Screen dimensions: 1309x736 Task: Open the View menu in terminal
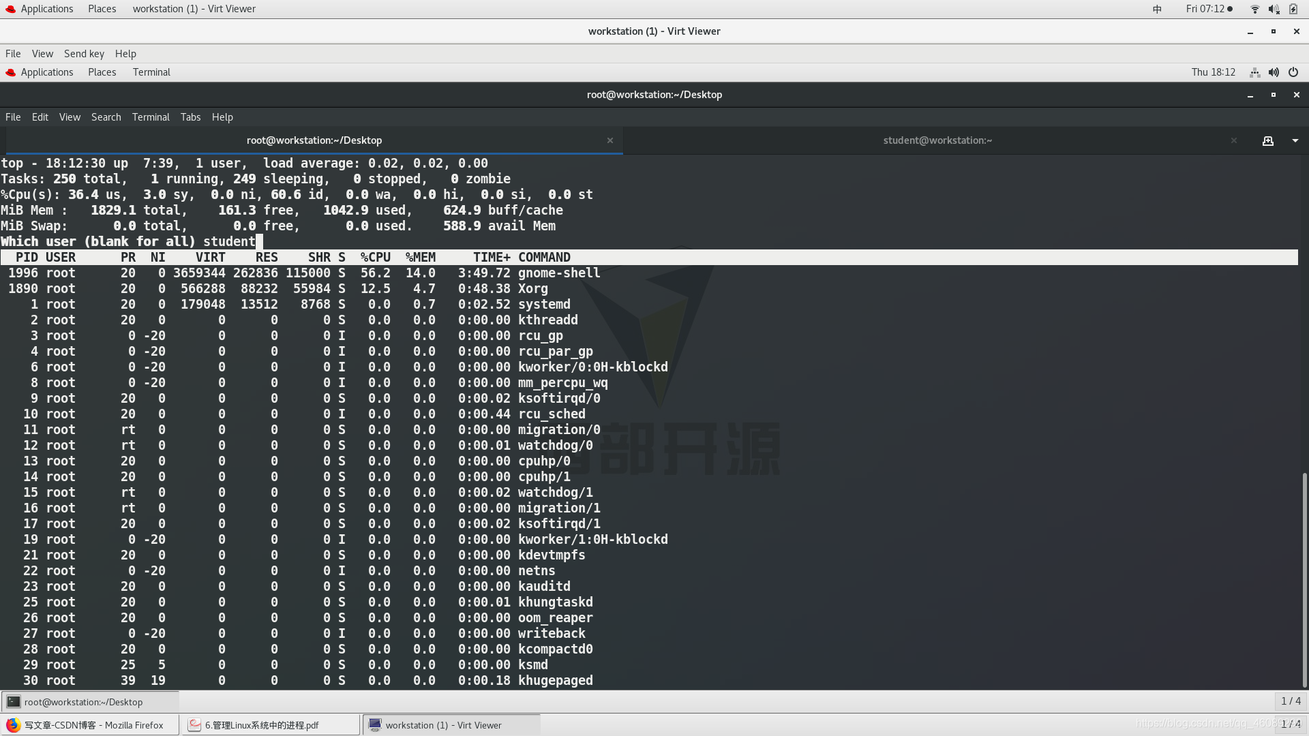(x=70, y=116)
